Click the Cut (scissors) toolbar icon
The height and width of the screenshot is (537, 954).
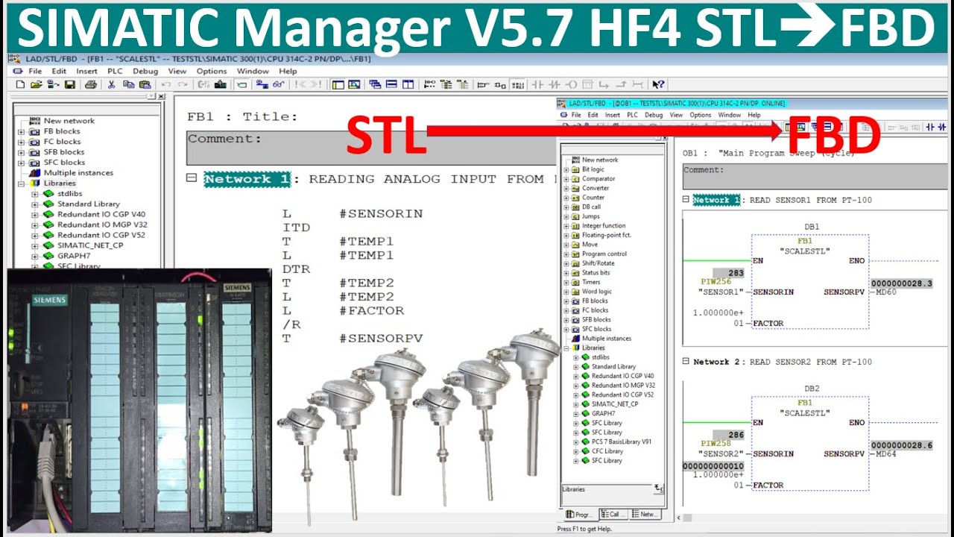111,84
